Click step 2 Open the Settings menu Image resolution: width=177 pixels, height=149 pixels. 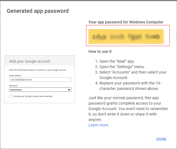(x=120, y=67)
